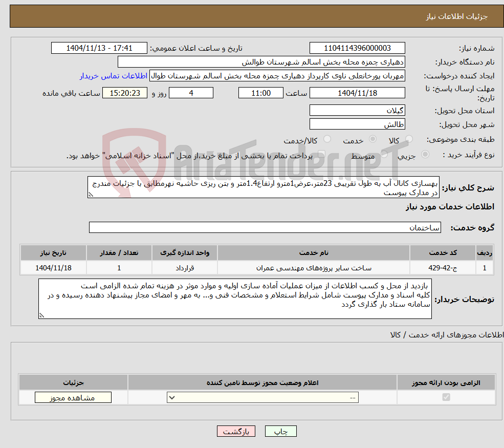
Task: Click الزامی بودن ارائه مجوز header
Action: click(446, 382)
